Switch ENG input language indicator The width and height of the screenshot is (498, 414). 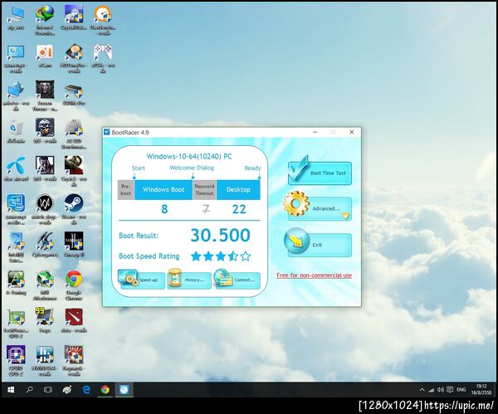pyautogui.click(x=461, y=390)
